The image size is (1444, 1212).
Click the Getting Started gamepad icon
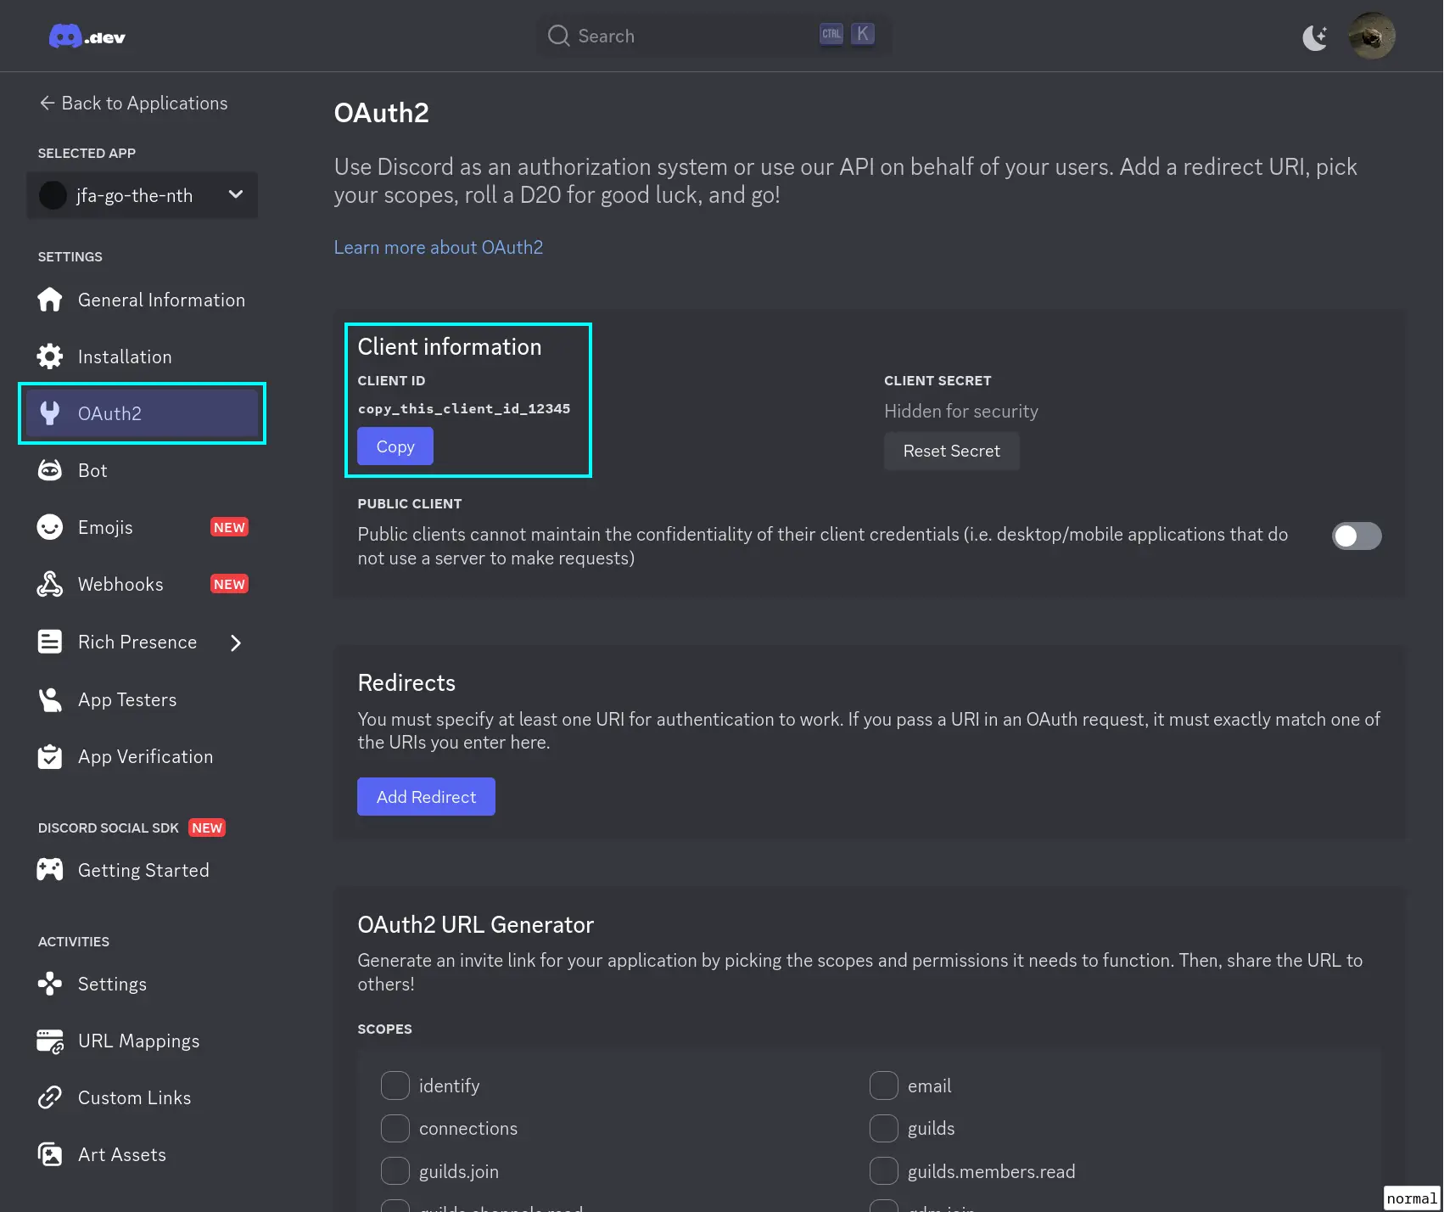point(50,870)
